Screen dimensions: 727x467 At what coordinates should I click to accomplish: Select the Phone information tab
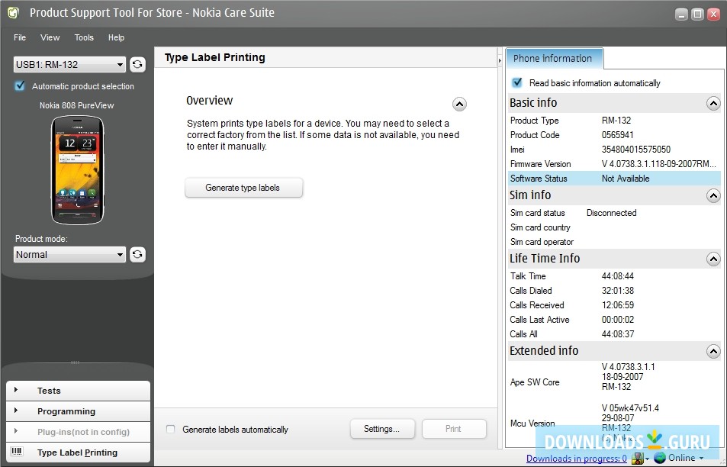tap(554, 59)
